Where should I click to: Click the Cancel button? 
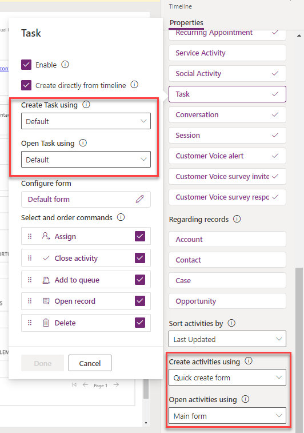click(90, 363)
